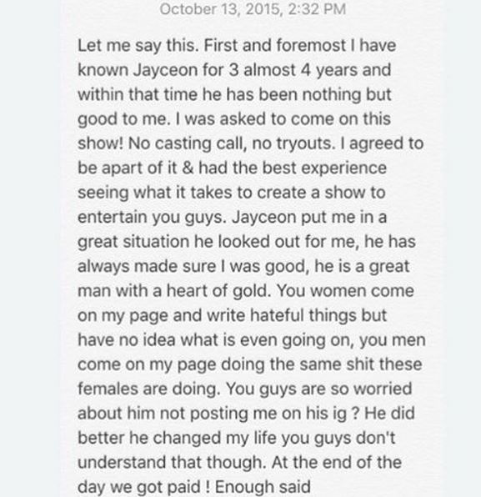481x497 pixels.
Task: Click the phrase 'entertain you guys'
Action: click(x=152, y=218)
